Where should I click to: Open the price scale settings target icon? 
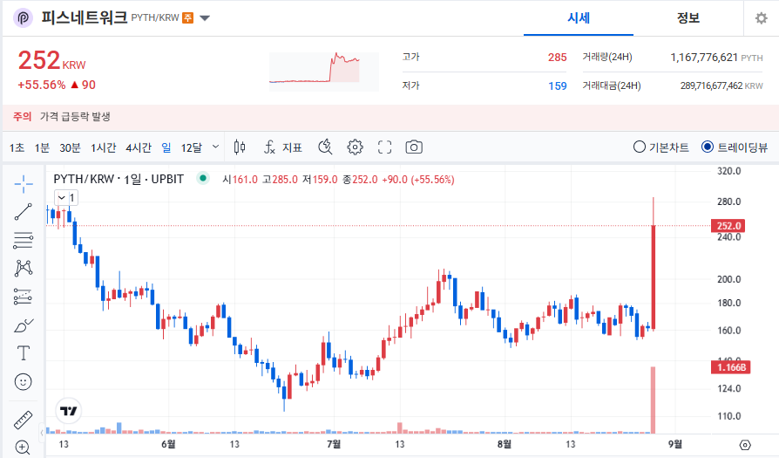click(745, 445)
